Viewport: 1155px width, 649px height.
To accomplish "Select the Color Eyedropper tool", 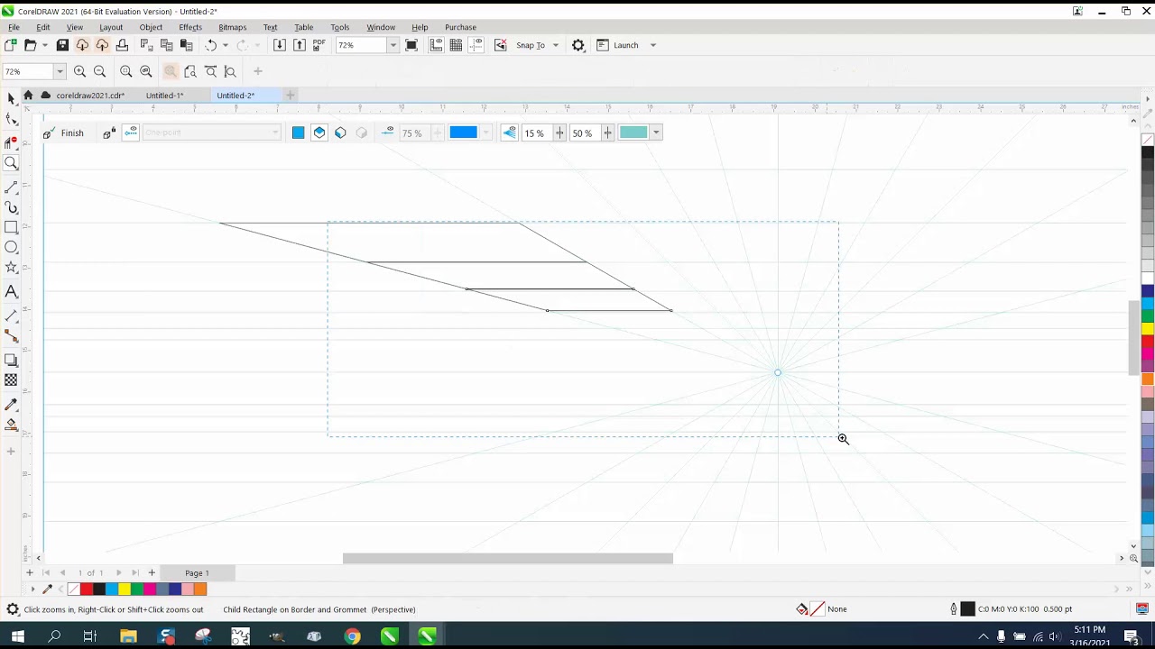I will (x=11, y=404).
